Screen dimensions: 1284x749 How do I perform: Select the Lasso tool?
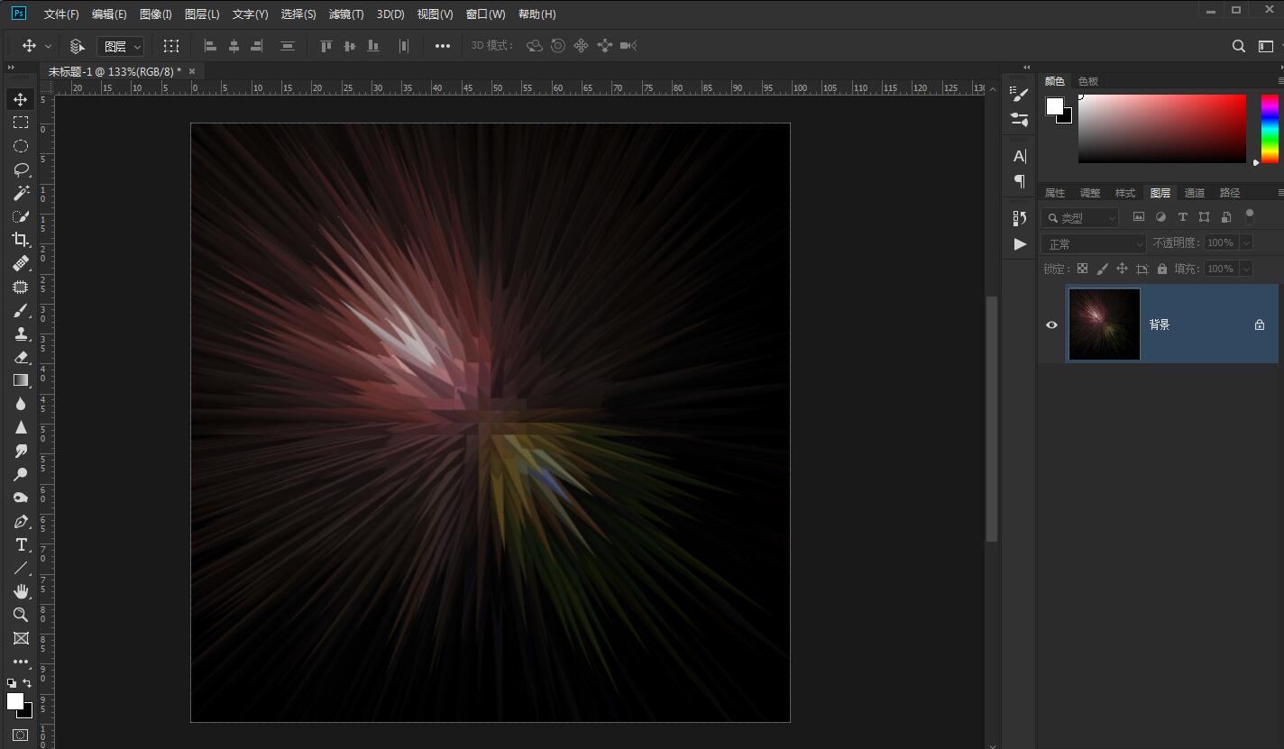(x=21, y=169)
